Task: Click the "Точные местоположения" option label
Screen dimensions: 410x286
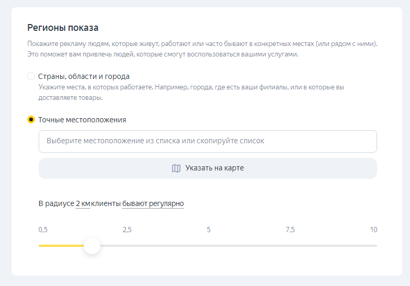Action: point(82,120)
